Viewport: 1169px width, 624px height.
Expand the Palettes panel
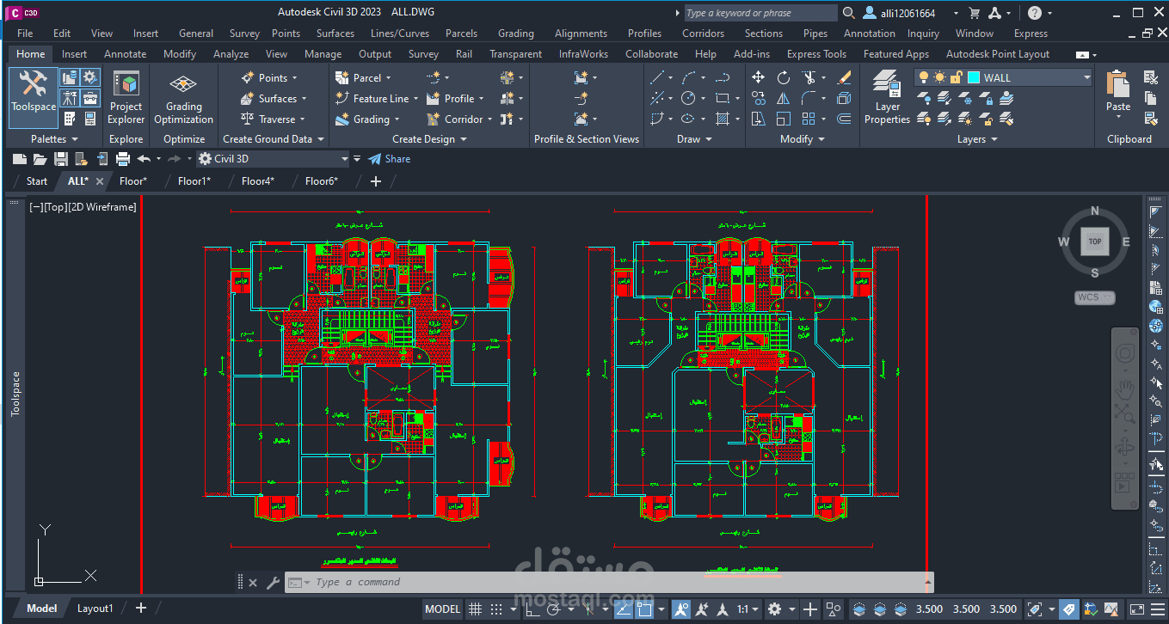54,139
